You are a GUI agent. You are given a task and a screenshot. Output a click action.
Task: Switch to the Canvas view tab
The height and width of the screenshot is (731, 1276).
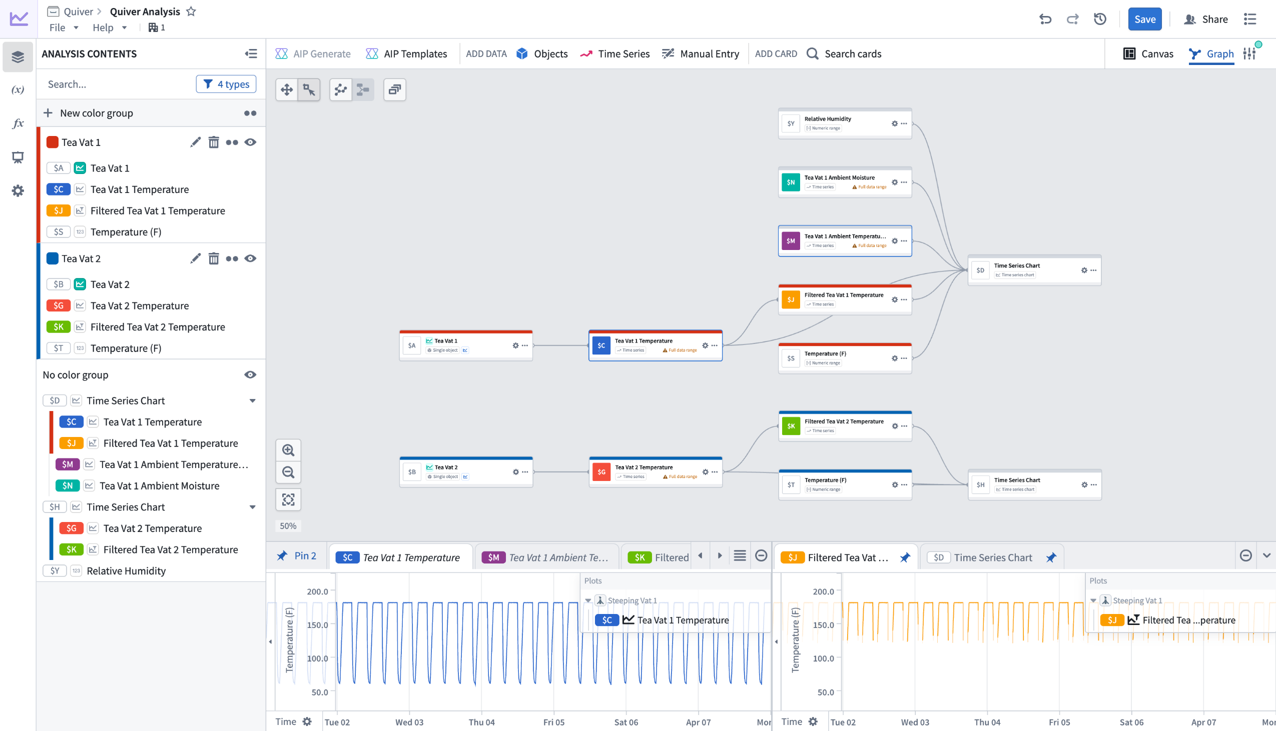pos(1149,53)
